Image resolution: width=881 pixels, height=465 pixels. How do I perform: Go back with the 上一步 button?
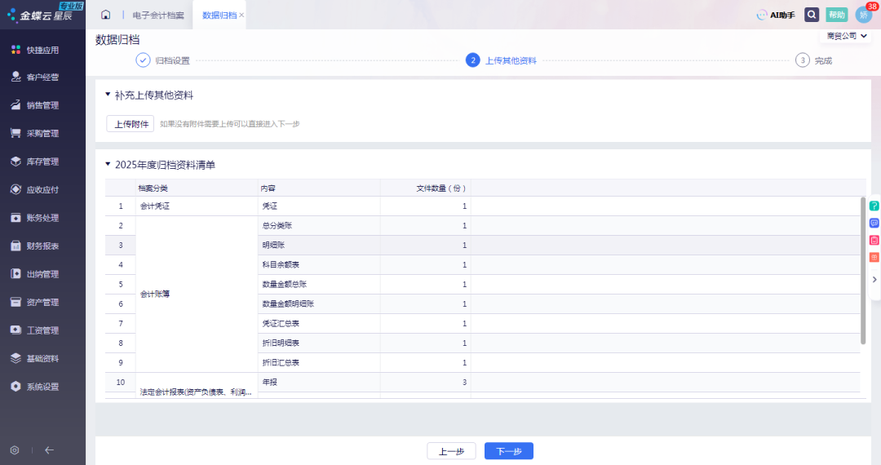(451, 451)
